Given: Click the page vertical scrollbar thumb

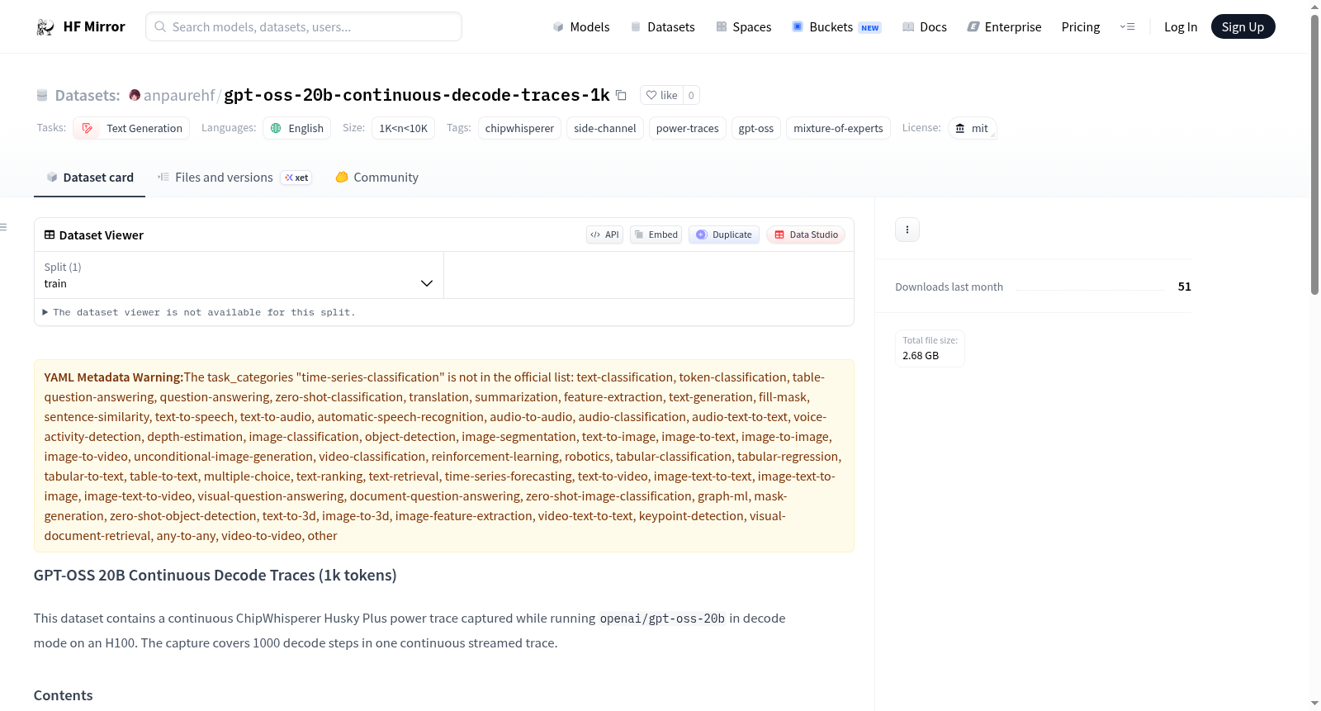Looking at the screenshot, I should pos(1314,154).
